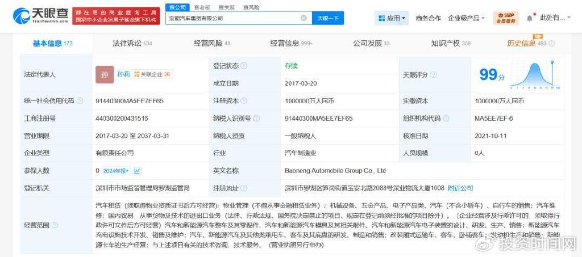Click the 天眼一下 search button
This screenshot has width=582, height=257.
pyautogui.click(x=328, y=18)
